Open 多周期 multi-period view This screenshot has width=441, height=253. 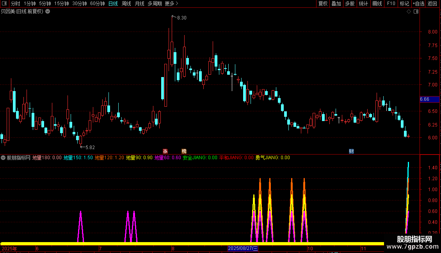pyautogui.click(x=155, y=4)
